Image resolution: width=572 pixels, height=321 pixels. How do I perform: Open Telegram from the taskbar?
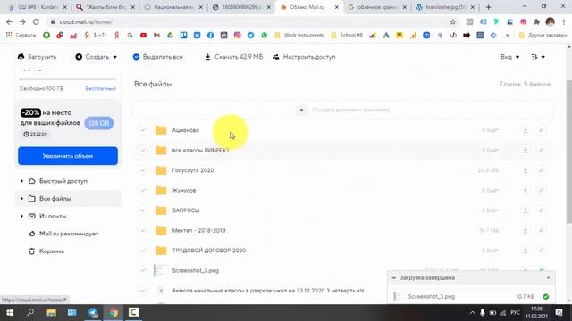[93, 312]
